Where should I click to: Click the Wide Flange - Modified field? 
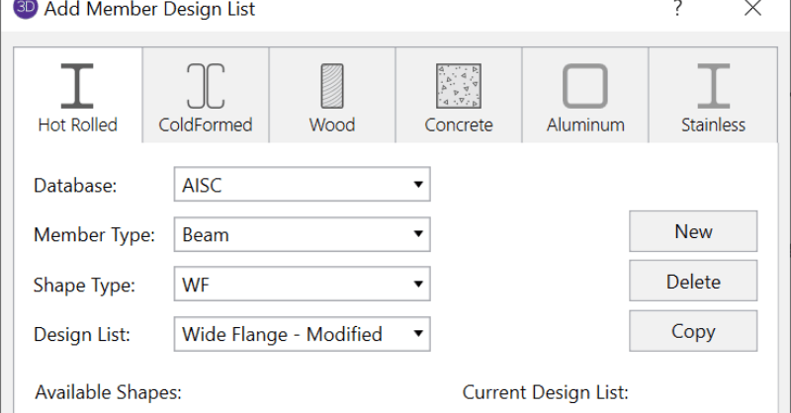[287, 334]
